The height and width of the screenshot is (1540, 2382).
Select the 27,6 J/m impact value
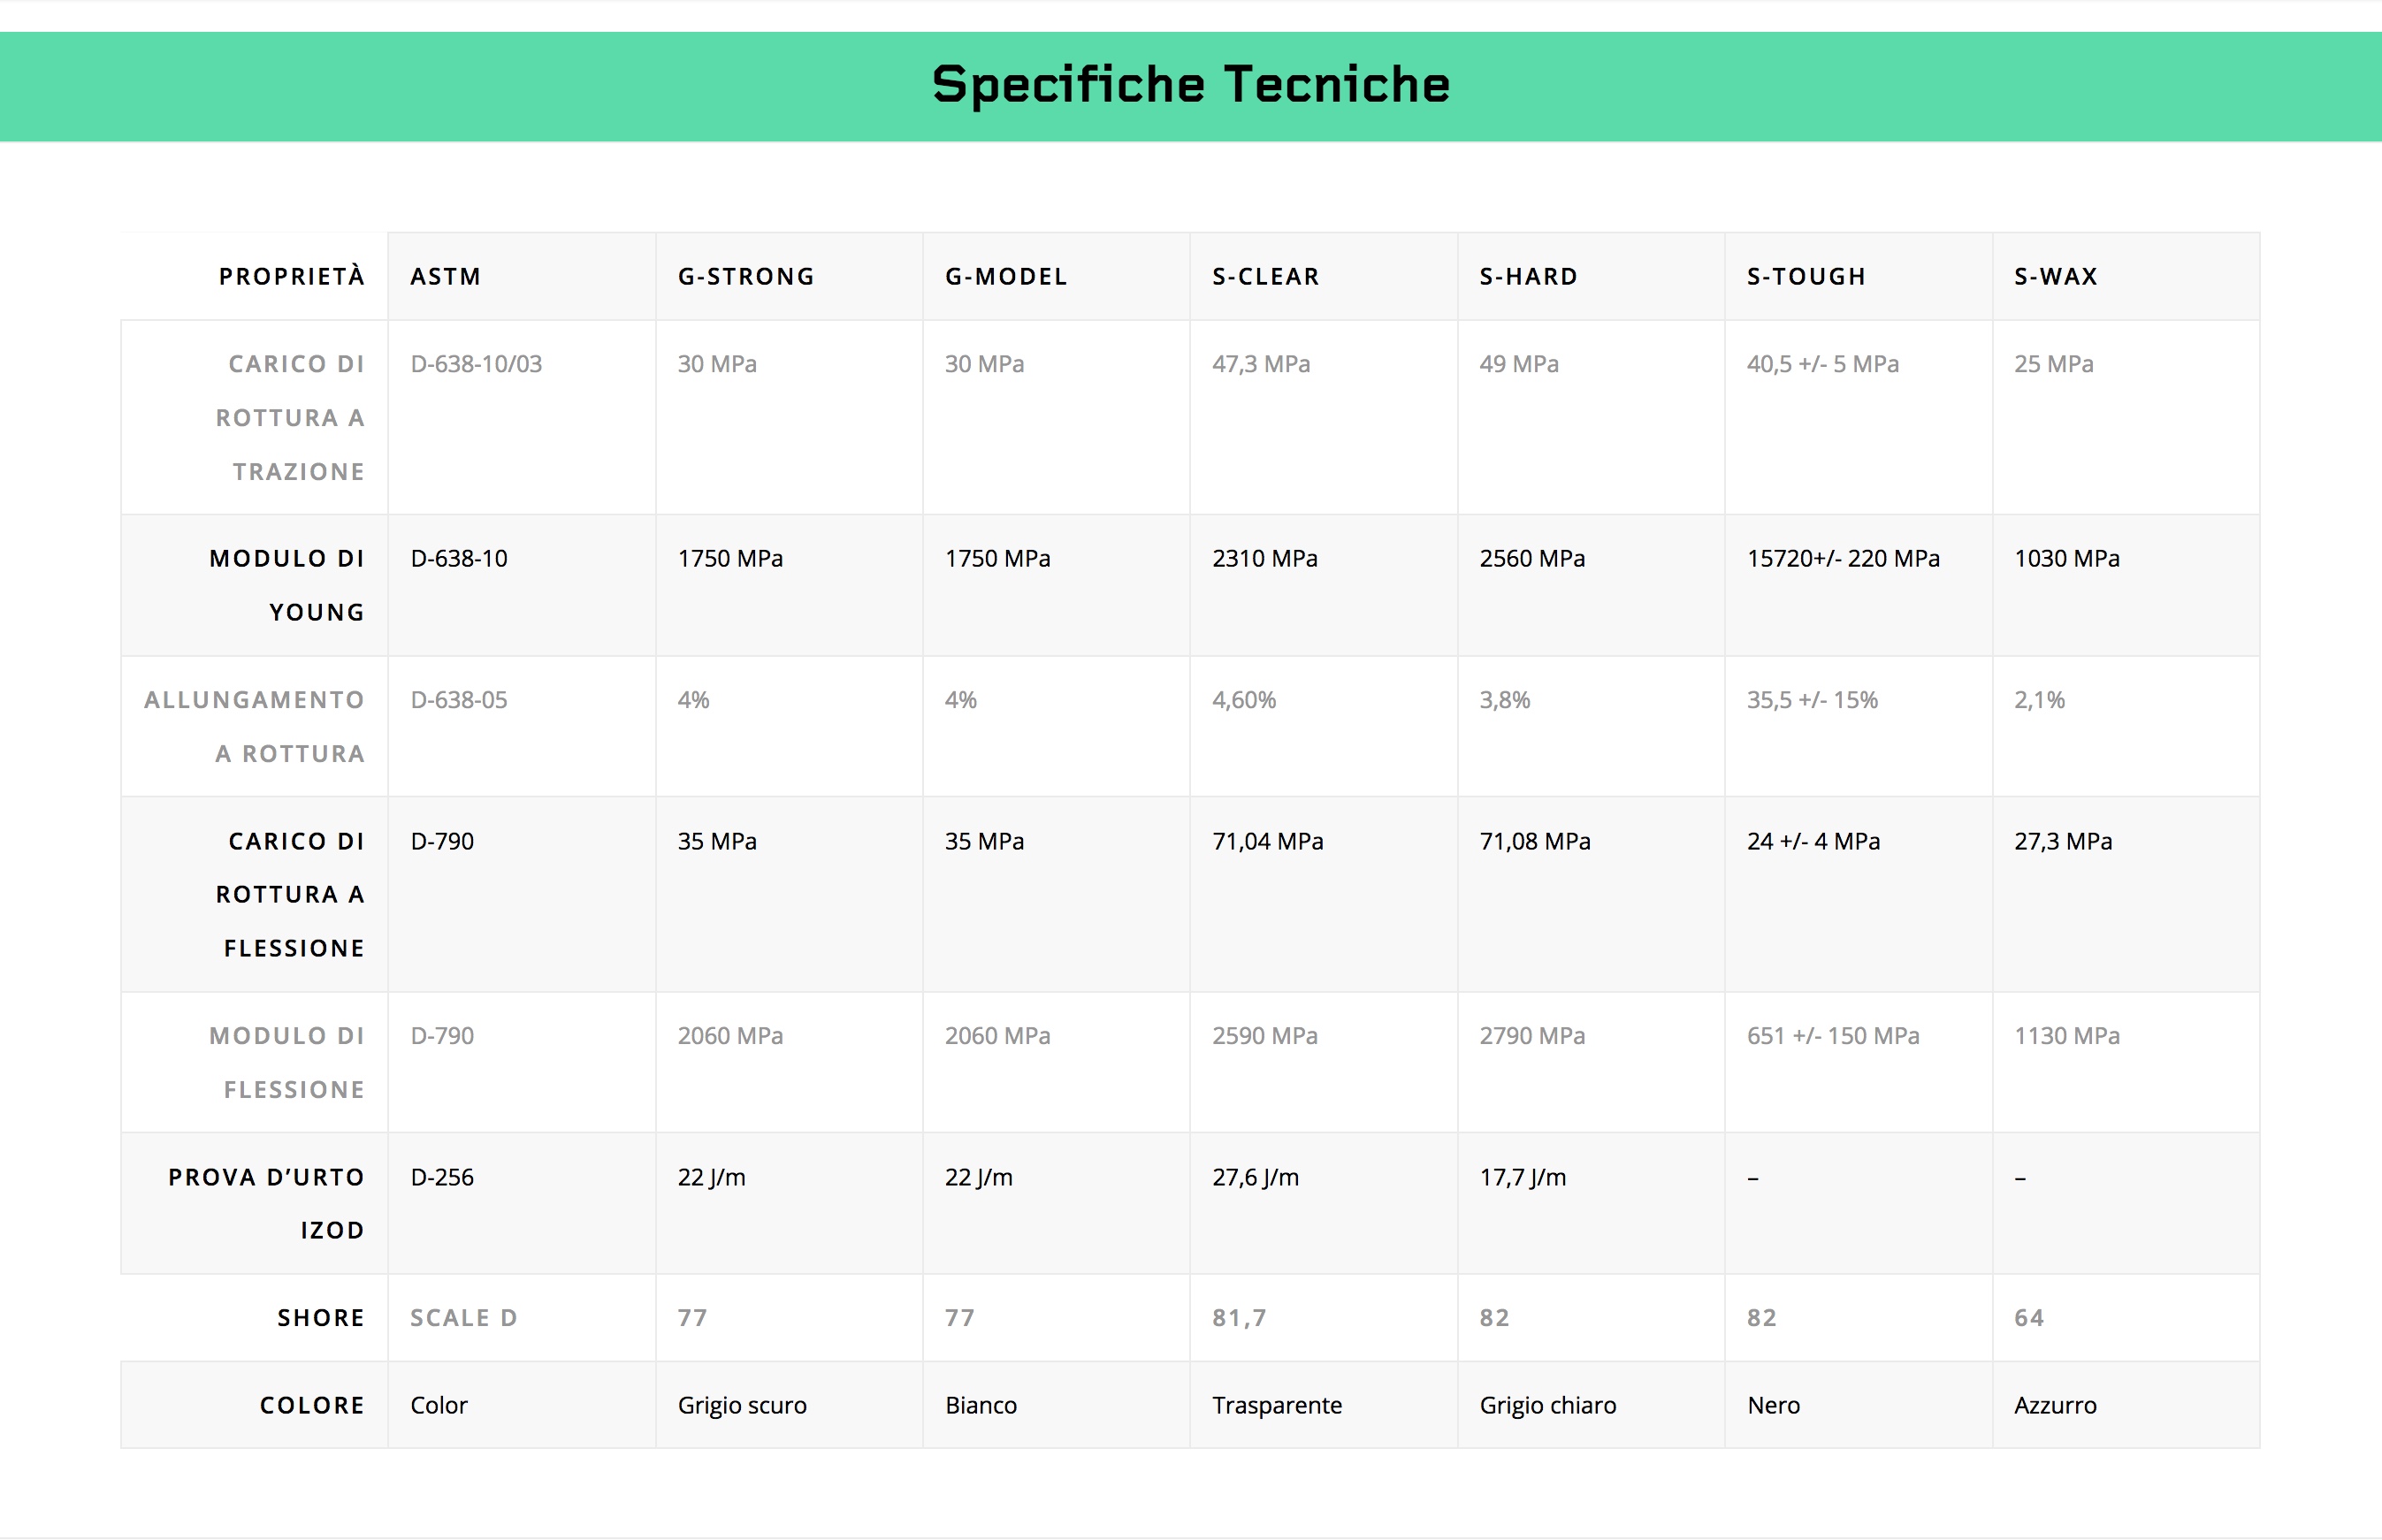point(1256,1177)
